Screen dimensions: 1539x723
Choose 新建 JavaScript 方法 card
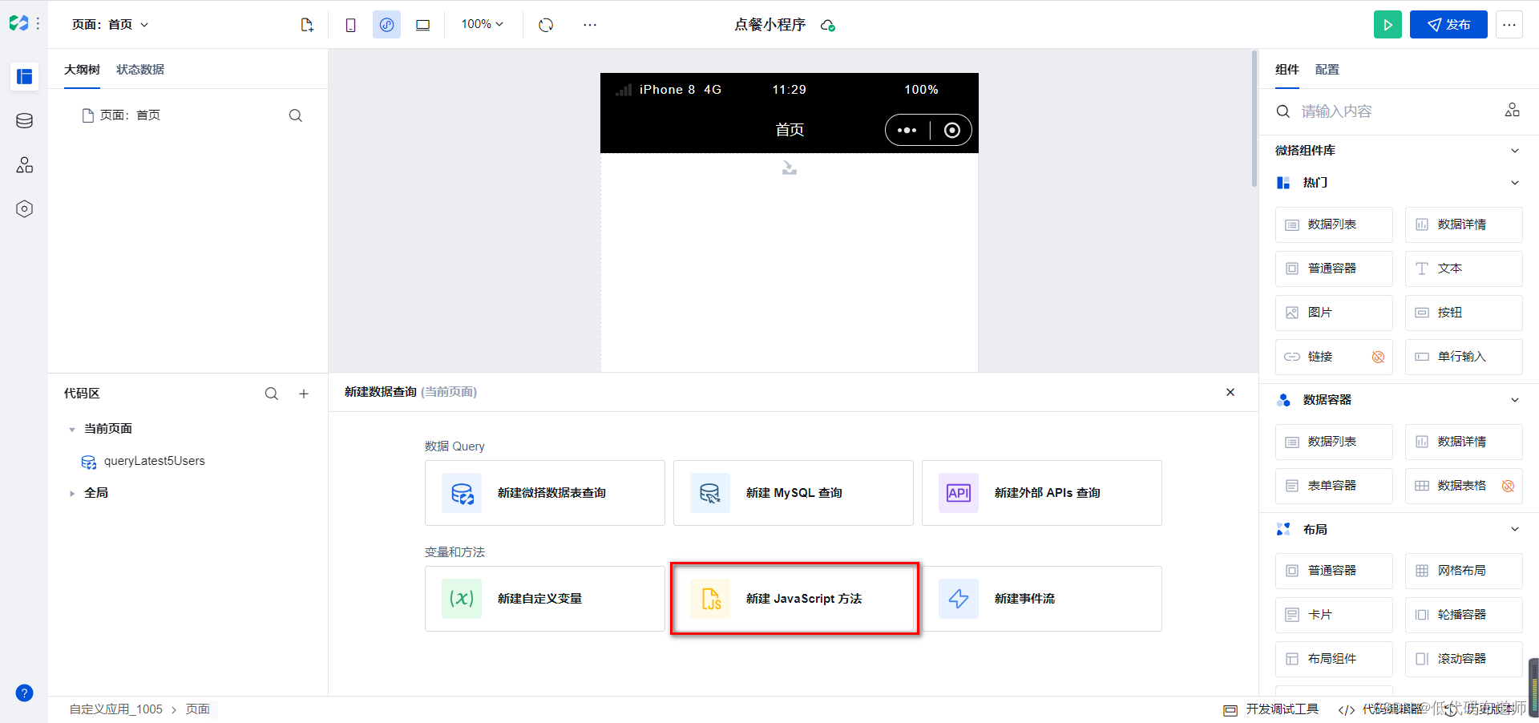(794, 599)
